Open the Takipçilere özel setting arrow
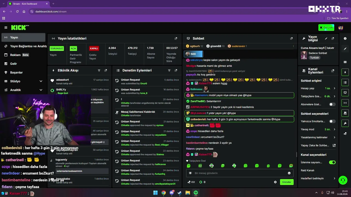Image resolution: width=351 pixels, height=197 pixels. 335,96
